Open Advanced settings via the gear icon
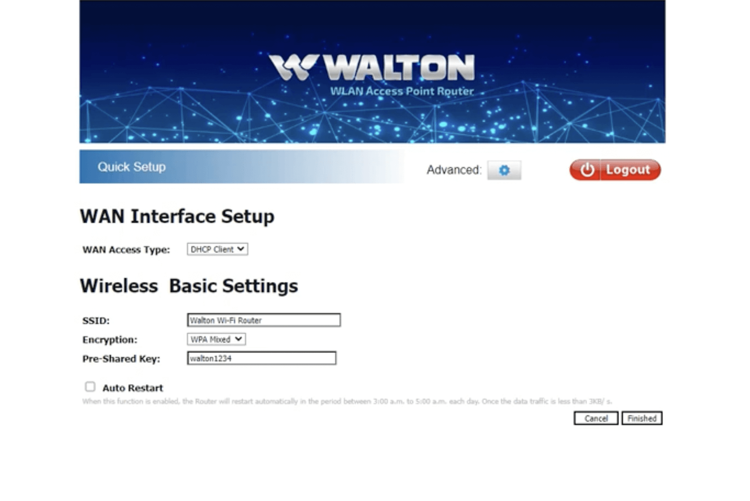Viewport: 750px width, 501px height. click(504, 170)
